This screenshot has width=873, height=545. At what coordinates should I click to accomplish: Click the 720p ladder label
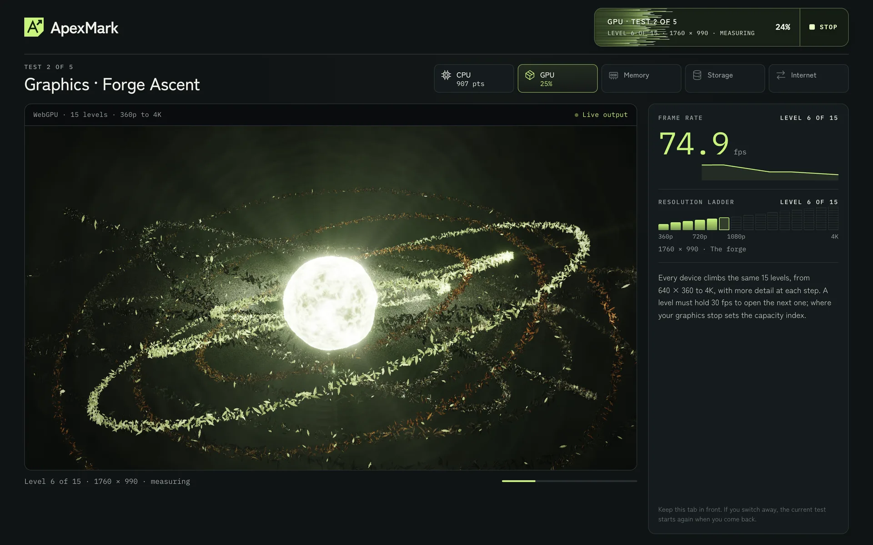[x=699, y=237]
